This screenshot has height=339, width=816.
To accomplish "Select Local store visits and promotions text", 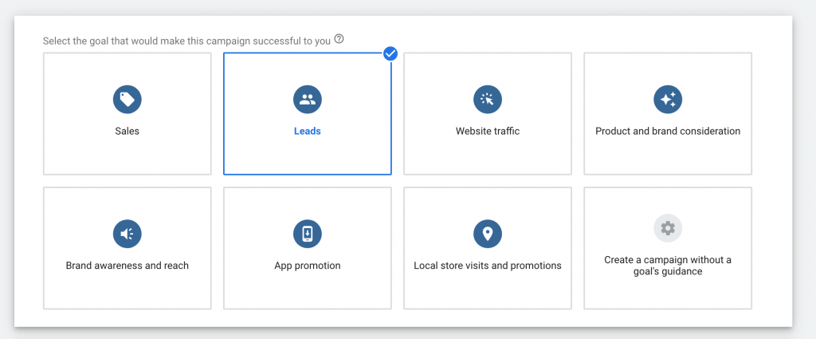I will 488,266.
